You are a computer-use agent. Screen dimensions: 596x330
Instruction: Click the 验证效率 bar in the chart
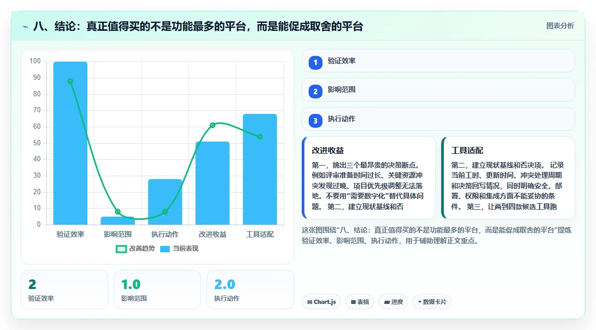coord(70,143)
